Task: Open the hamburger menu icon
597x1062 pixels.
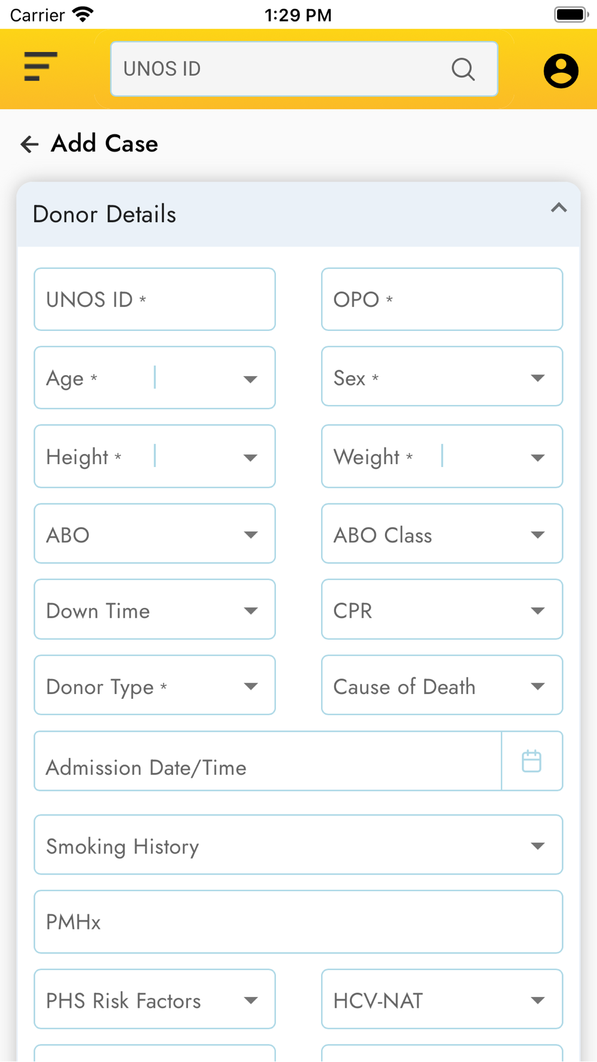Action: pos(41,66)
